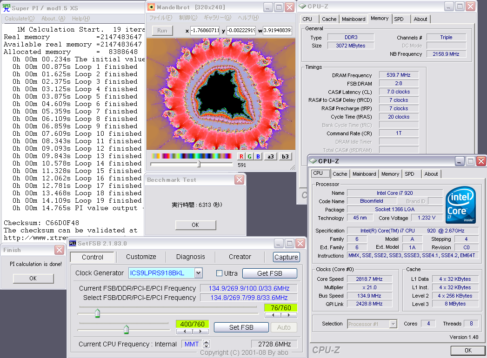Click OK in the Finish dialog
This screenshot has width=487, height=358.
[x=33, y=278]
